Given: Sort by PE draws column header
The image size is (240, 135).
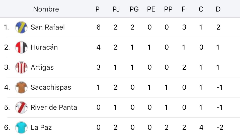Looking at the screenshot, I should (151, 9).
